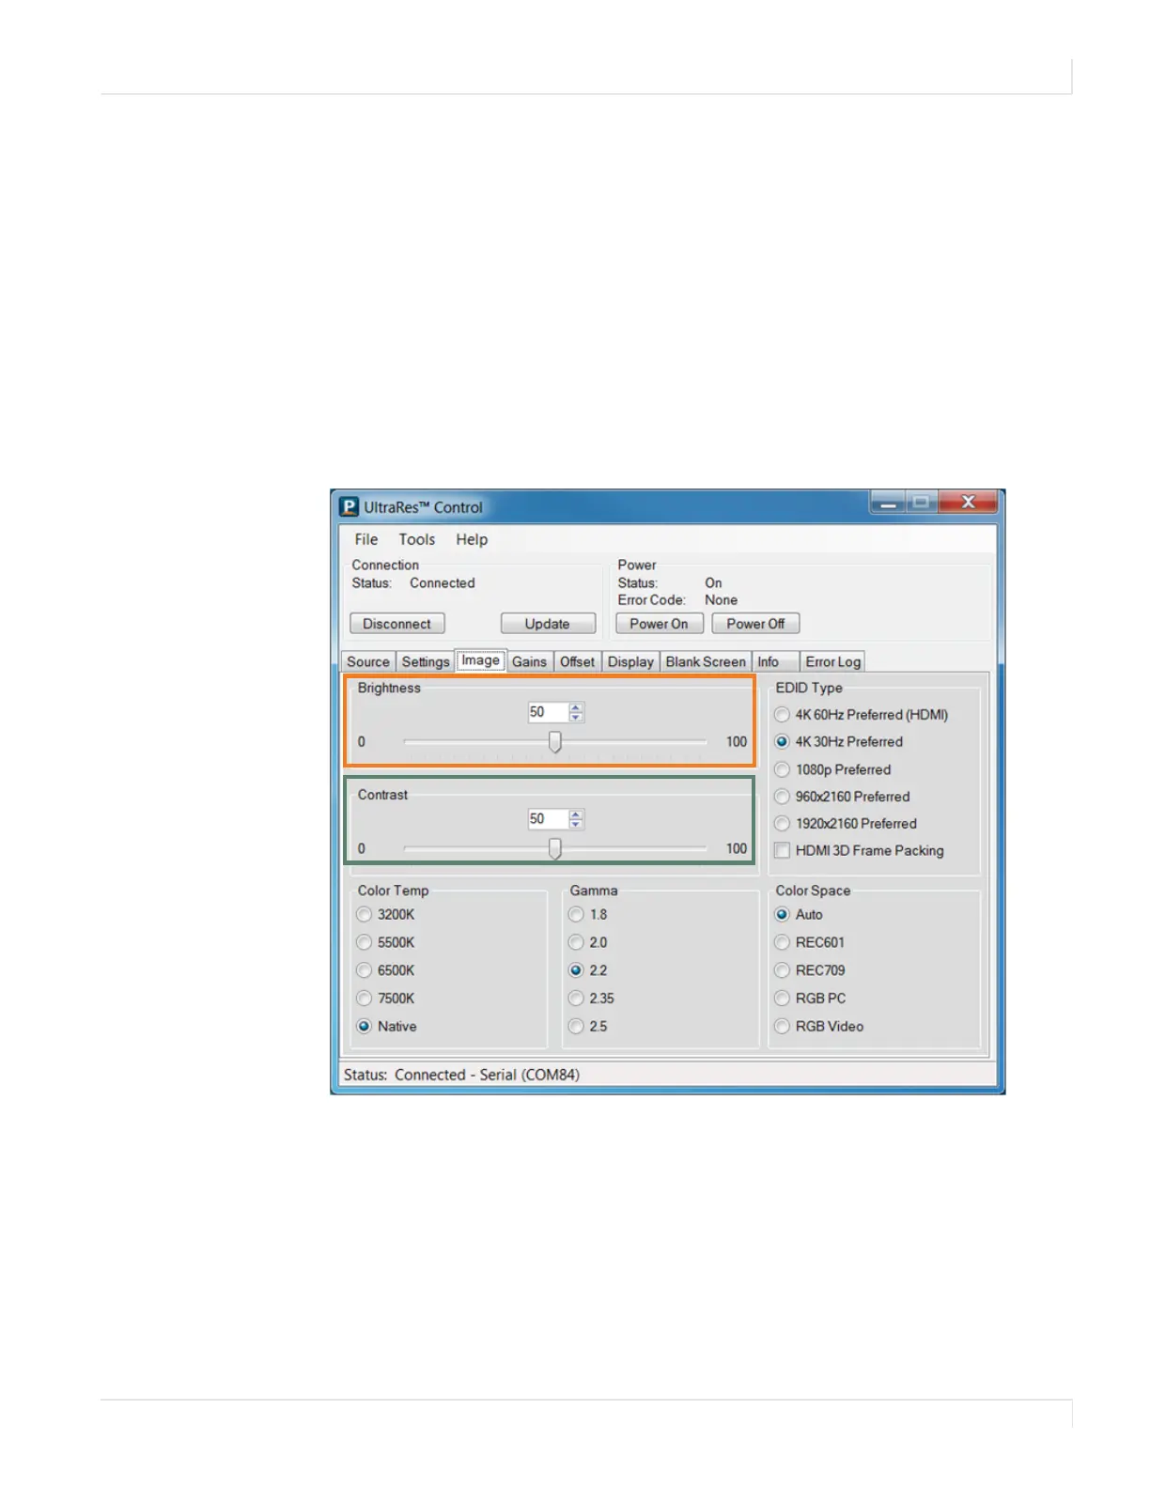The width and height of the screenshot is (1150, 1488).
Task: Open the Blank Screen tab
Action: pos(706,662)
